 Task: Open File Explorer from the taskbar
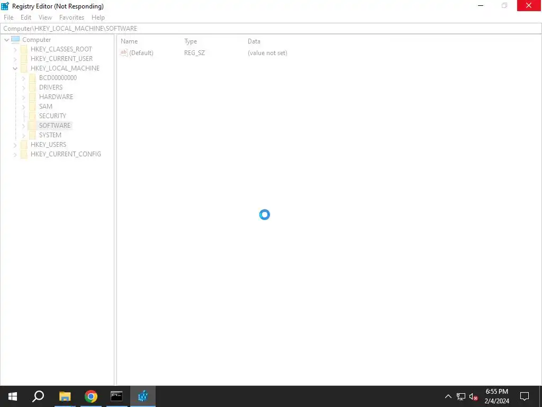tap(65, 396)
